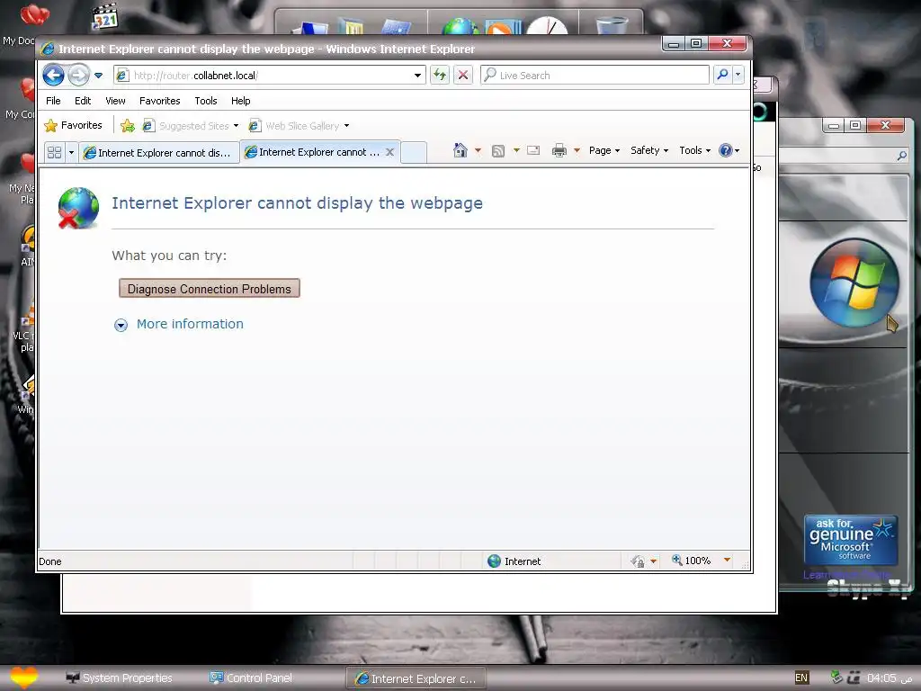Screen dimensions: 921x691
Task: Open the blue Help question mark menu
Action: click(x=729, y=150)
